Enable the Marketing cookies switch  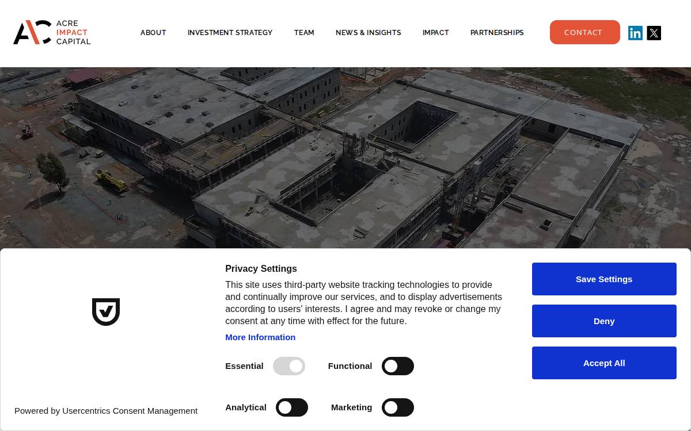[398, 407]
